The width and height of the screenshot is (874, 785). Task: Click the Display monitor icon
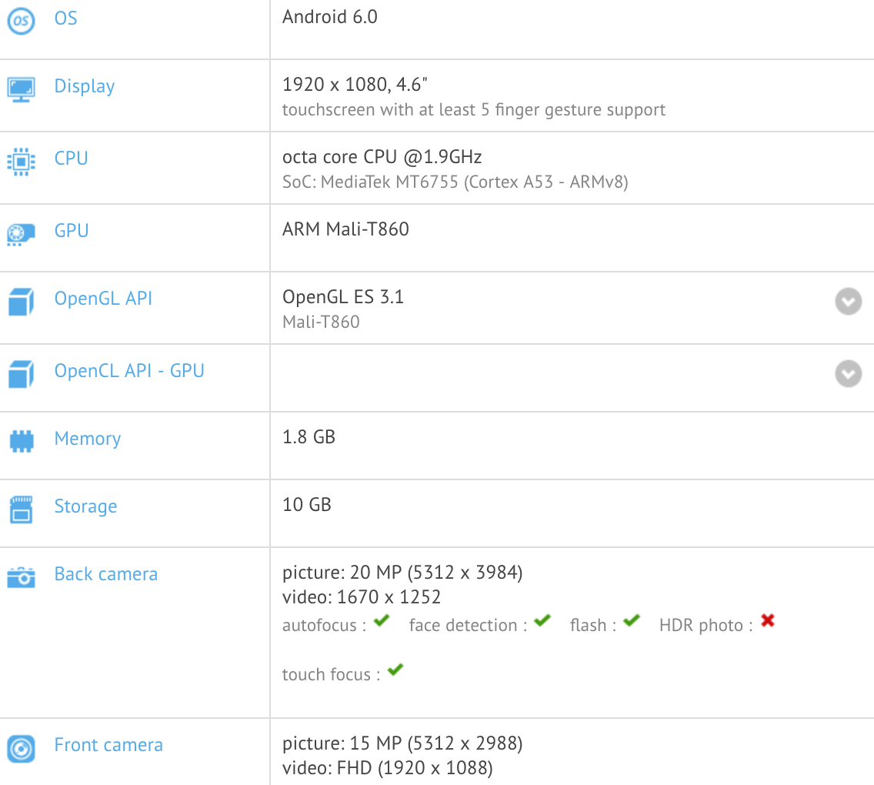point(22,90)
